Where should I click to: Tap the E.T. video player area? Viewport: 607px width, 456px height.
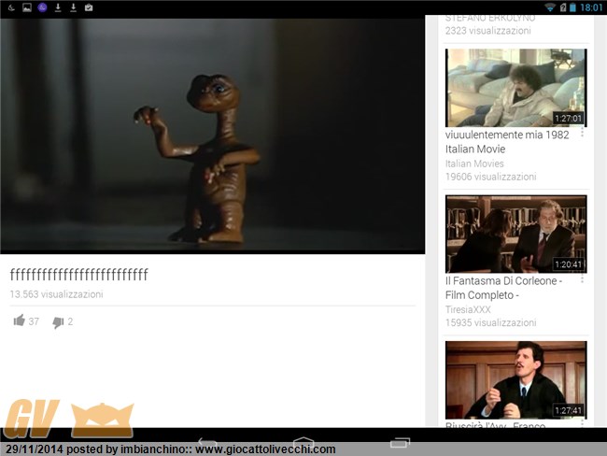(213, 136)
